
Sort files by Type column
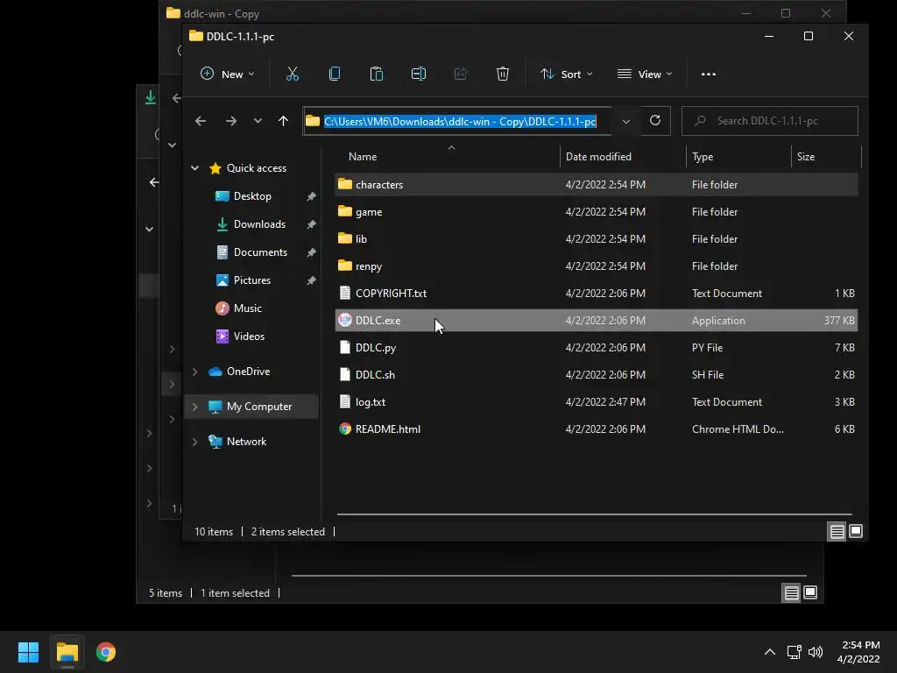pyautogui.click(x=703, y=157)
